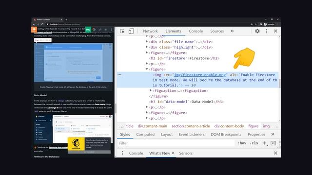
Task: Click the green PRO badge on page
Action: click(x=88, y=30)
